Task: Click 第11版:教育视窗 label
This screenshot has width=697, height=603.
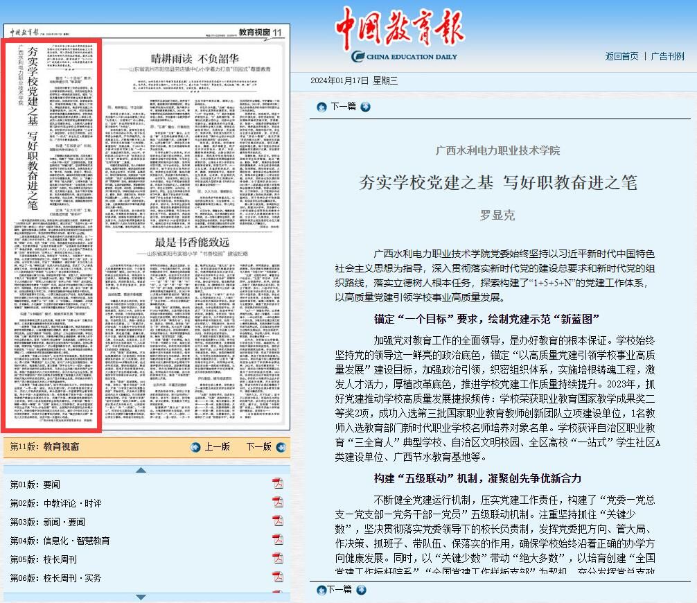Action: 44,446
